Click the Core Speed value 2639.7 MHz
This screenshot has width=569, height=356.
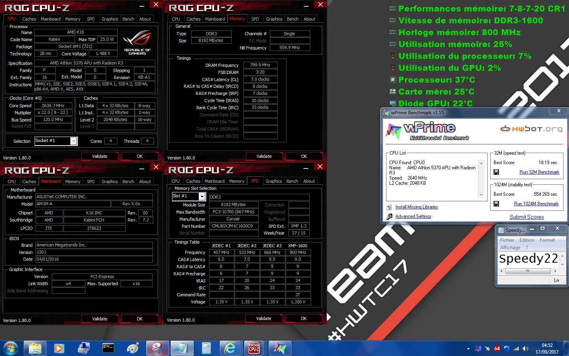click(53, 106)
